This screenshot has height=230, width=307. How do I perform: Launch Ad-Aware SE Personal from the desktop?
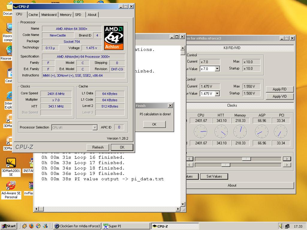(x=11, y=185)
